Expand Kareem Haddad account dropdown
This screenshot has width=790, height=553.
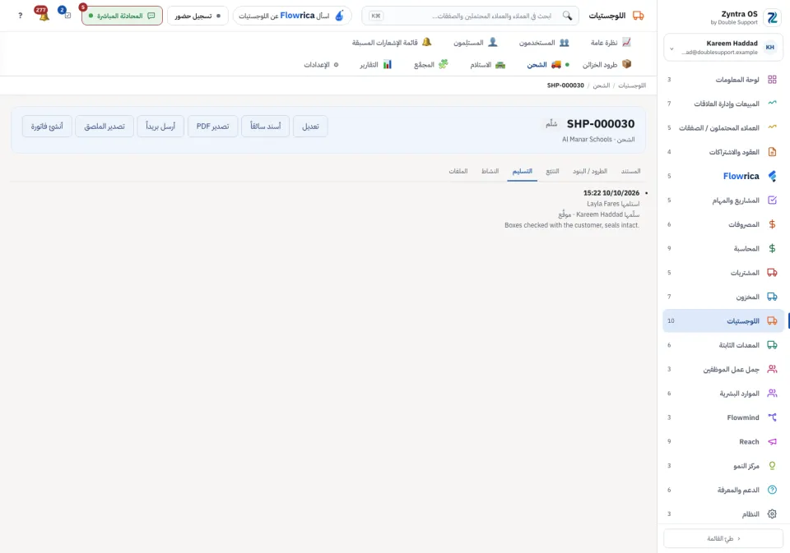pos(723,48)
